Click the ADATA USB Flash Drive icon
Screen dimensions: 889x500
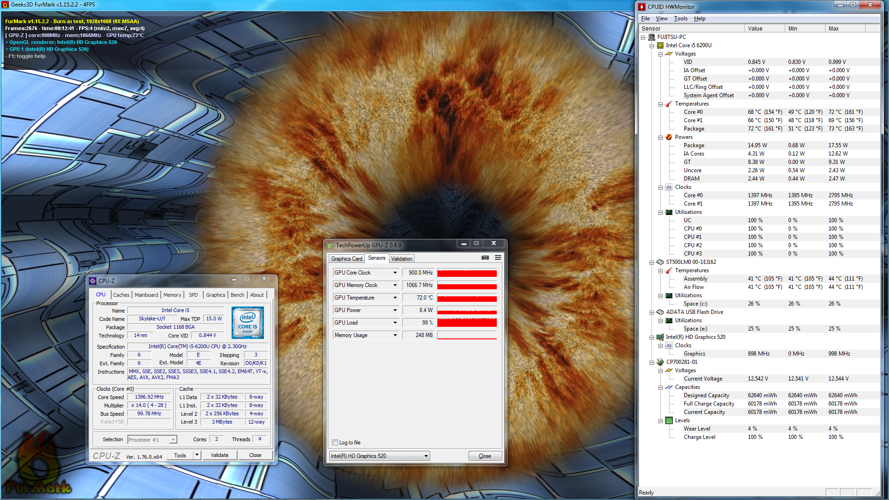tap(660, 312)
